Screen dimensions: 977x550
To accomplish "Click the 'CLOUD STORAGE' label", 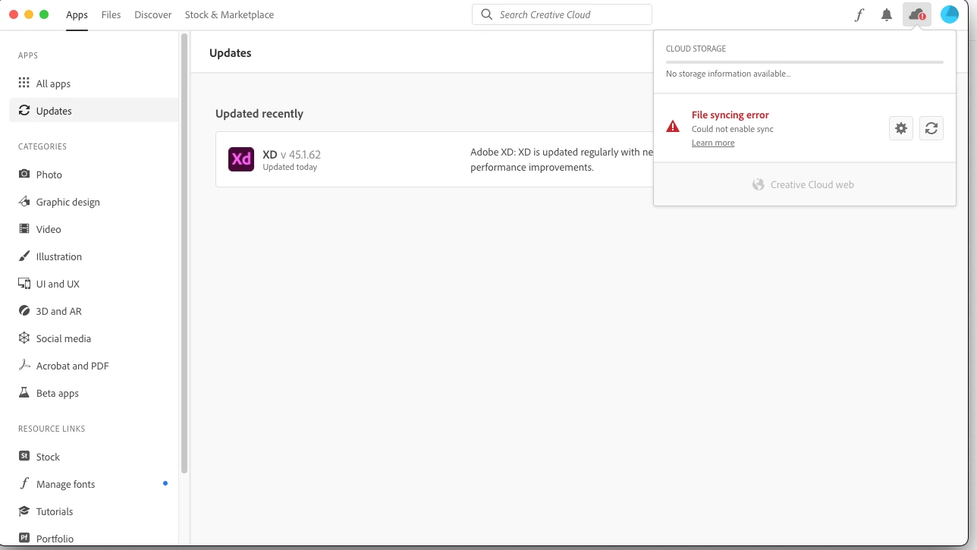I will click(696, 49).
